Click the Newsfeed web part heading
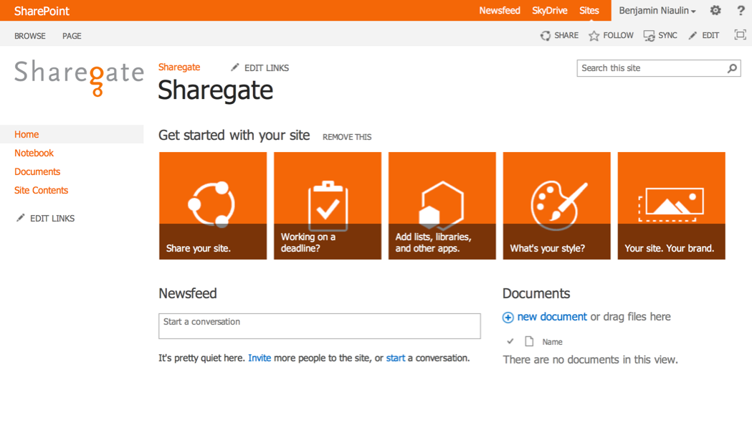Image resolution: width=752 pixels, height=446 pixels. click(188, 293)
